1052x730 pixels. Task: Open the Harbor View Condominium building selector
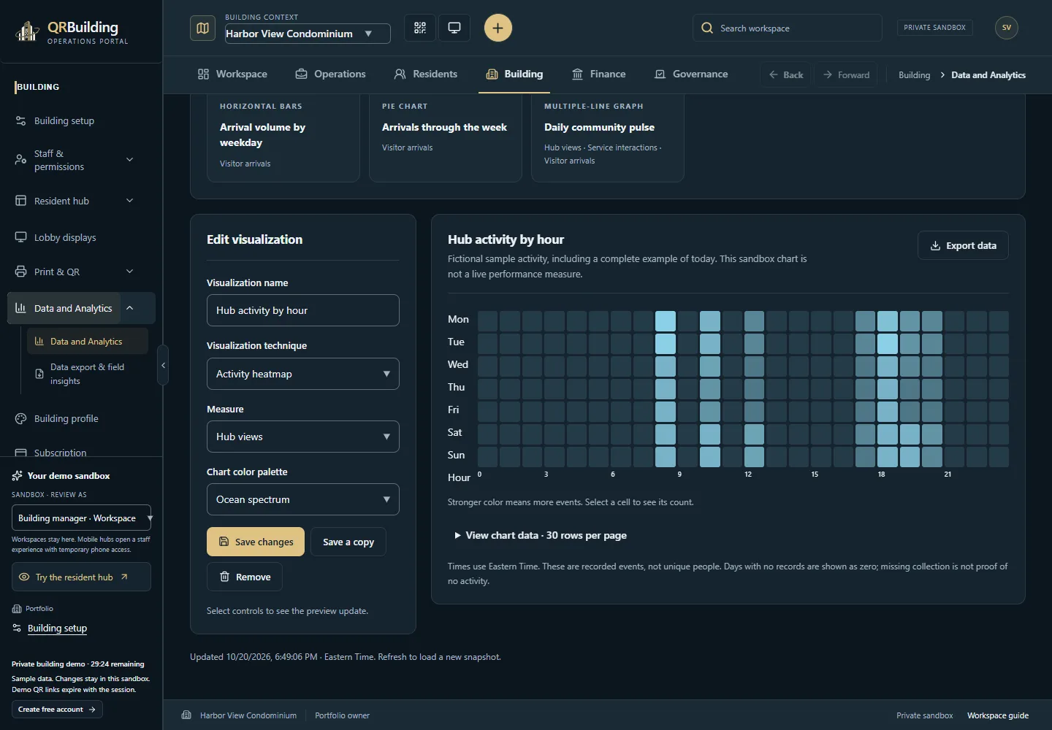308,34
